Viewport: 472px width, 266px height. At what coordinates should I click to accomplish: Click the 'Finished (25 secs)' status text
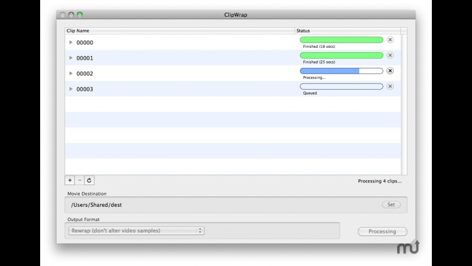319,62
